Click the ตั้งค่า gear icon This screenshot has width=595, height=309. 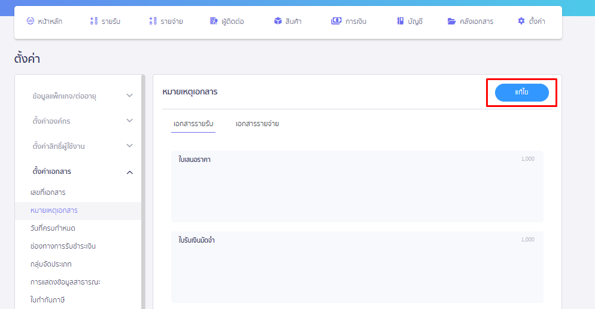[521, 21]
